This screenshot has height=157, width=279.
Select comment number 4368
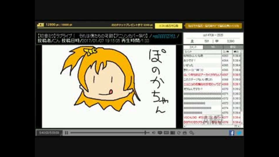212,80
